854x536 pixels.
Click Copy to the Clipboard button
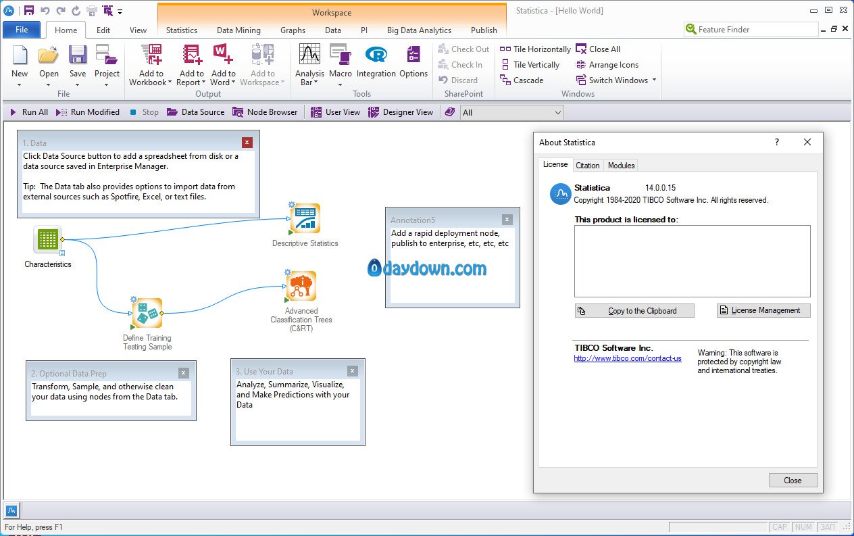[634, 311]
